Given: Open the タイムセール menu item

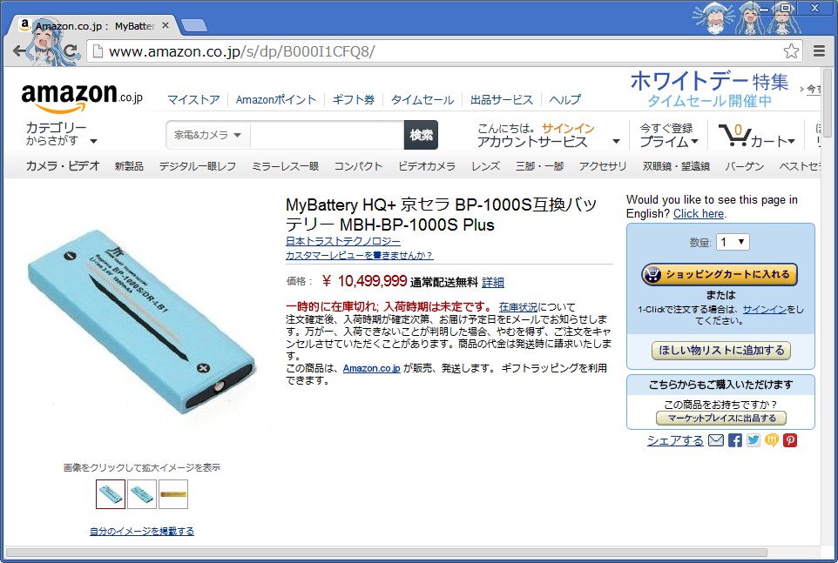Looking at the screenshot, I should click(422, 100).
